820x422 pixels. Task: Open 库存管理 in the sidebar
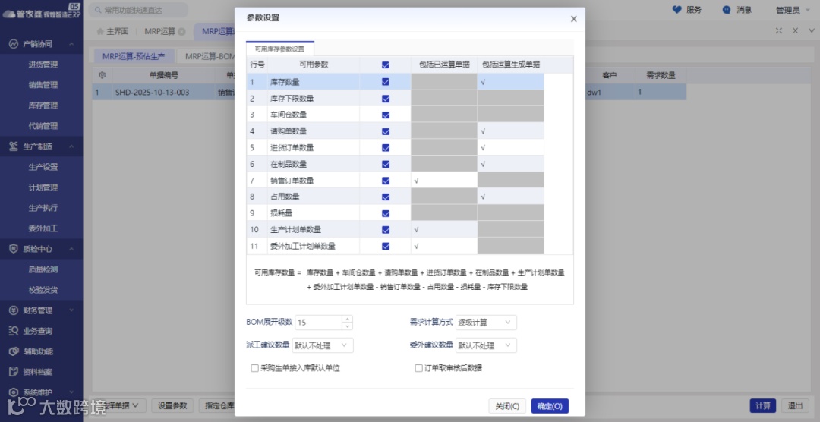click(x=43, y=106)
